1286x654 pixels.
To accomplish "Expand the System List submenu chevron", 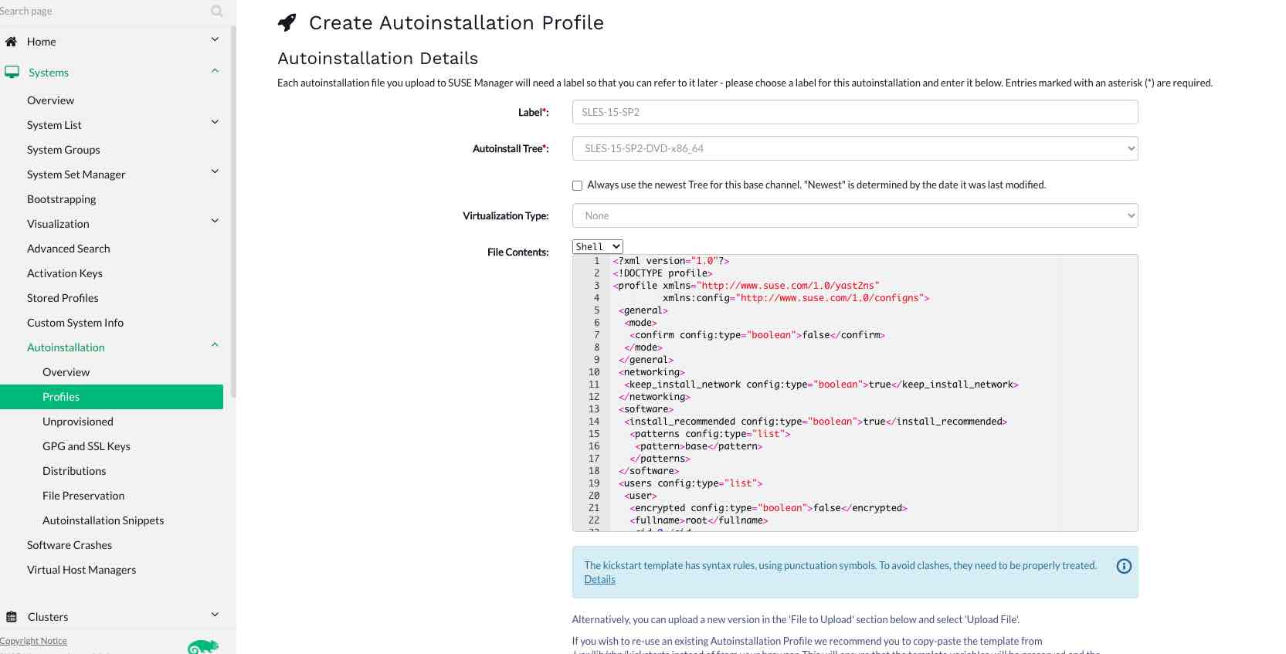I will [x=215, y=122].
